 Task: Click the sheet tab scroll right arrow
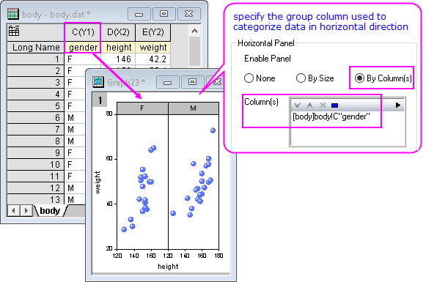(26, 211)
